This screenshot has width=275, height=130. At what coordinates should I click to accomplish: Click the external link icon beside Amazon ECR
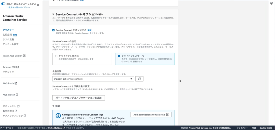pyautogui.click(x=18, y=67)
